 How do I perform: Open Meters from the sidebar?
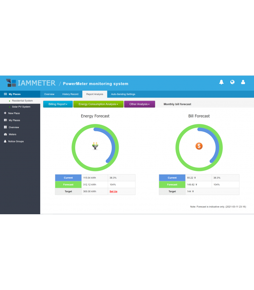12,134
